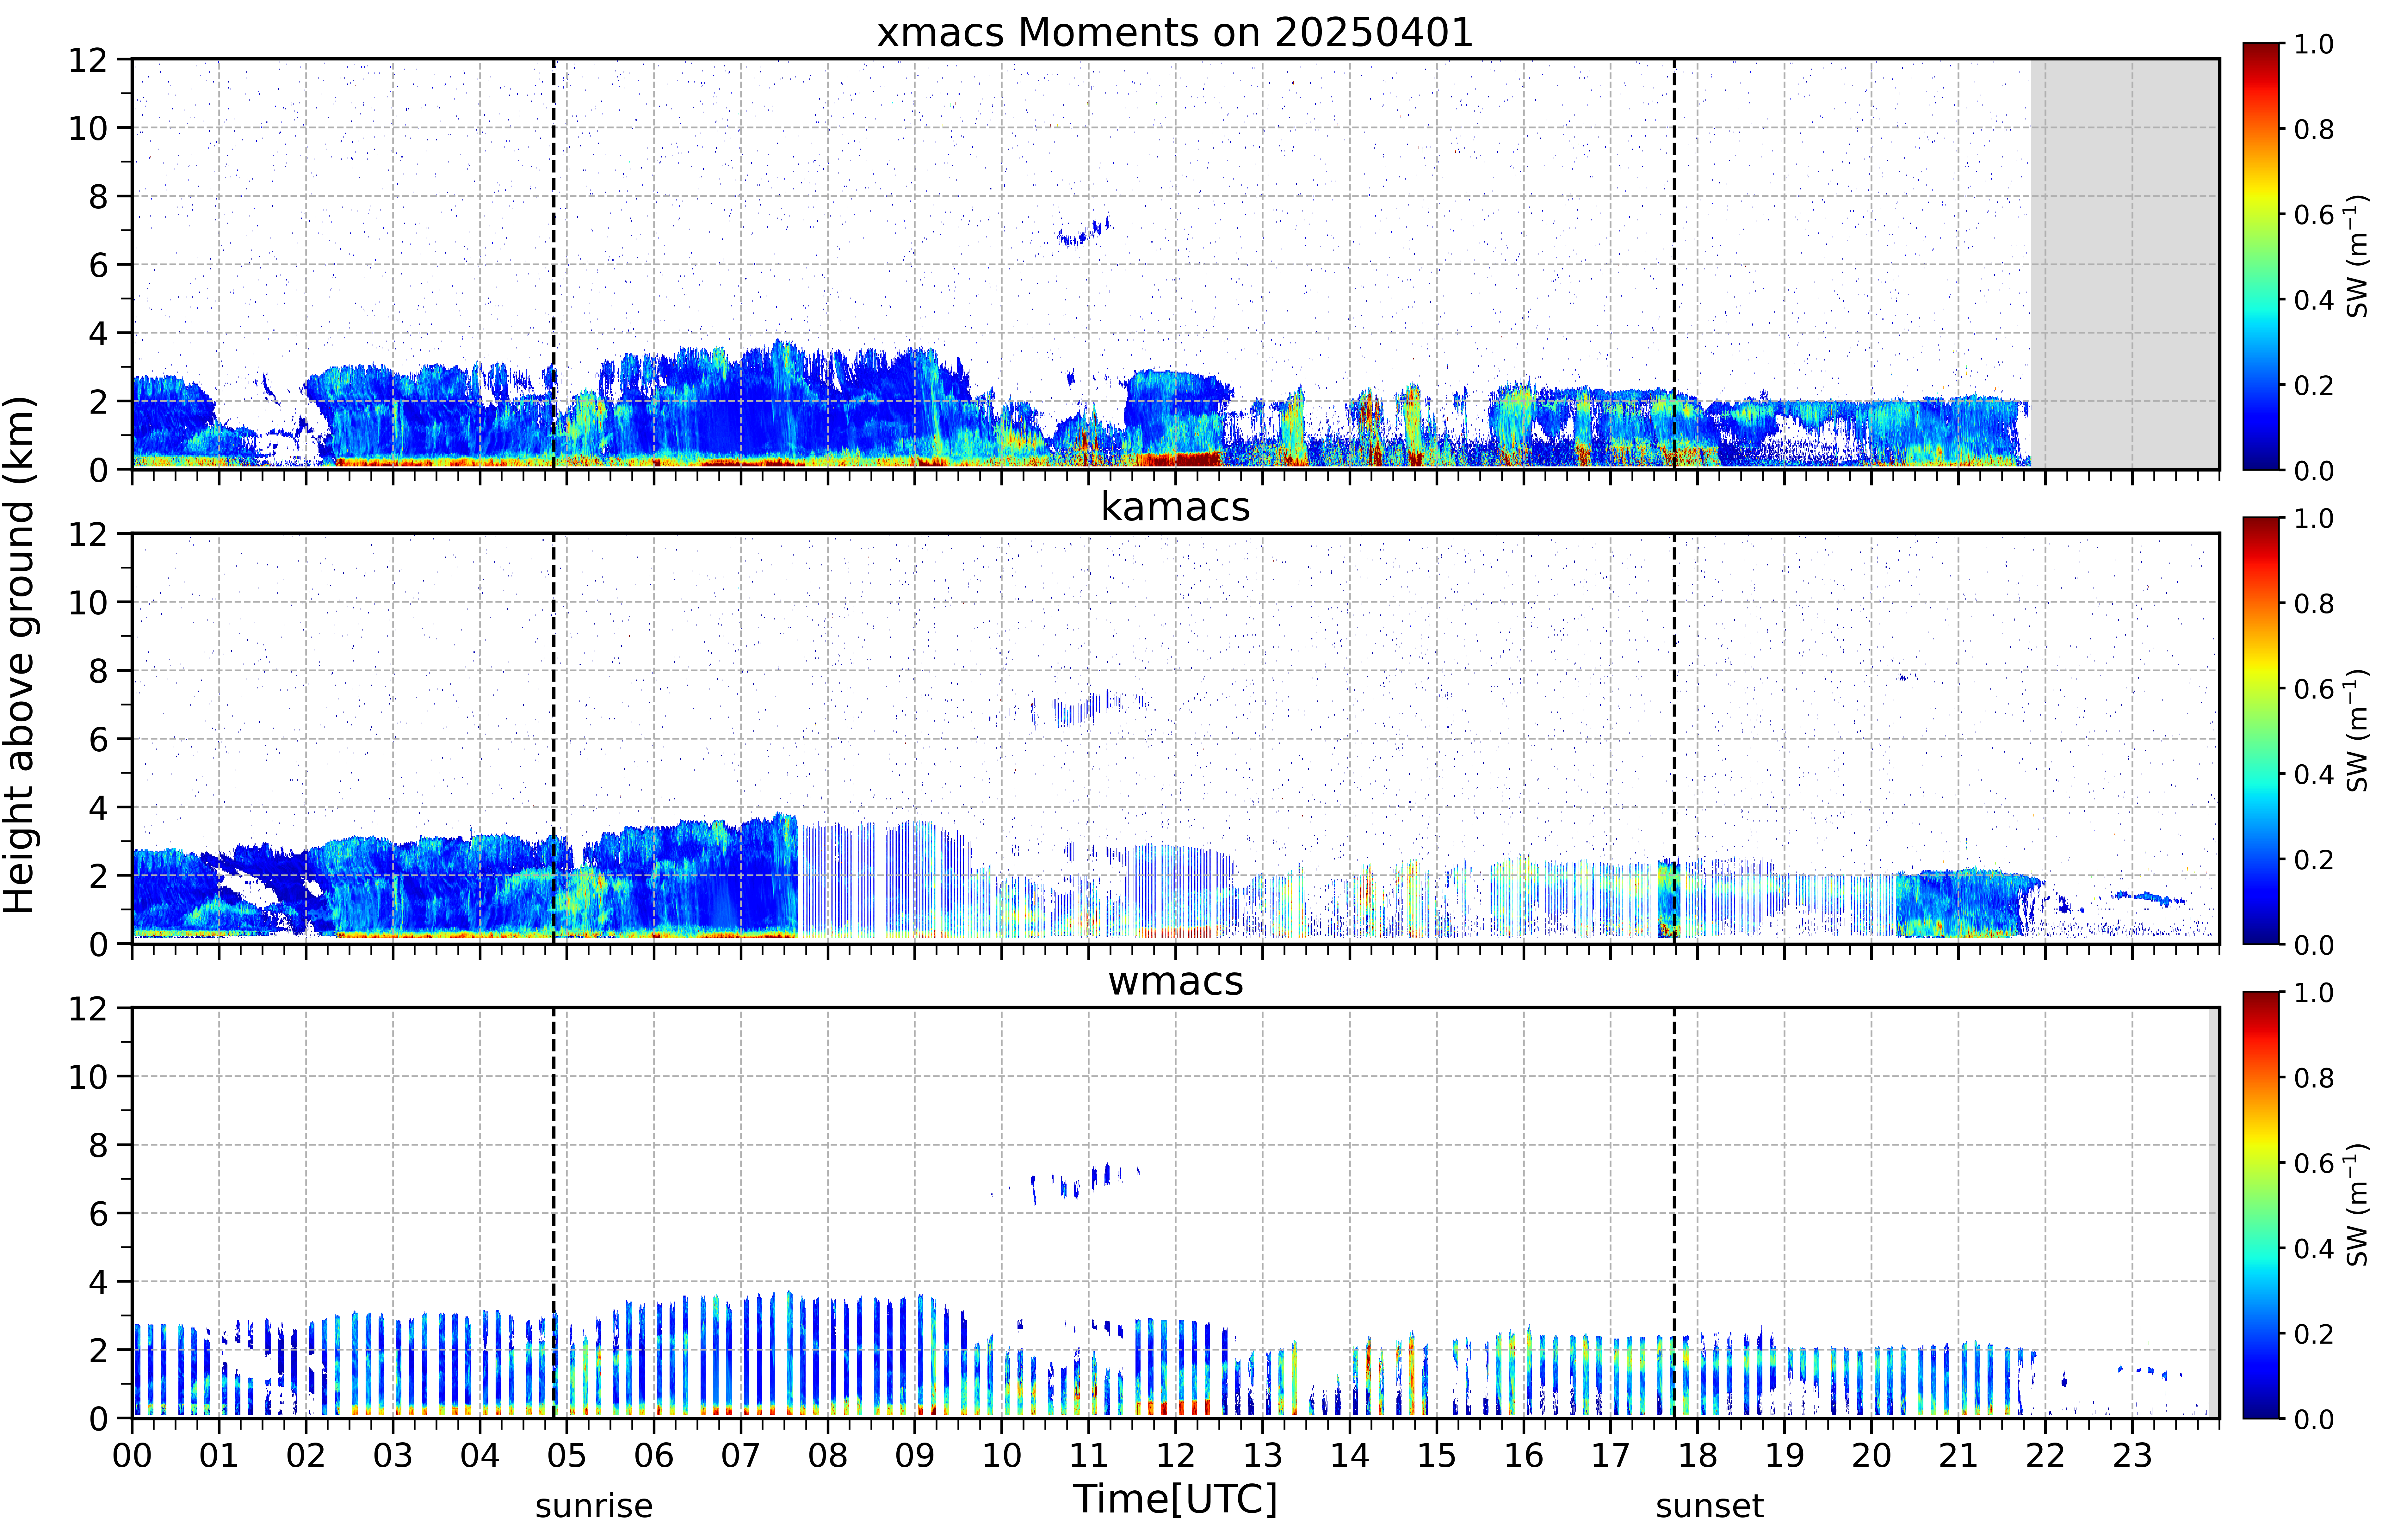Click the "SW (m⁻¹)" label of xmacs colorbar
2388x1540 pixels.
(2357, 256)
